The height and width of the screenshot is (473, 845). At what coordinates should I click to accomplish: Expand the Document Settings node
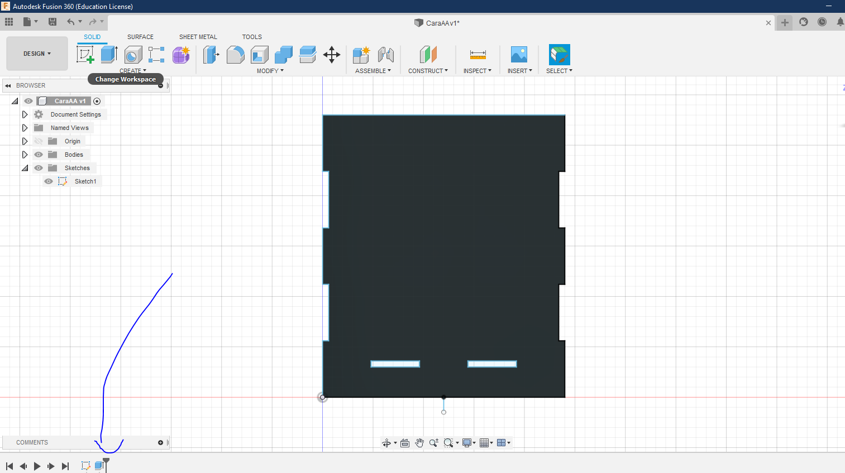[25, 114]
